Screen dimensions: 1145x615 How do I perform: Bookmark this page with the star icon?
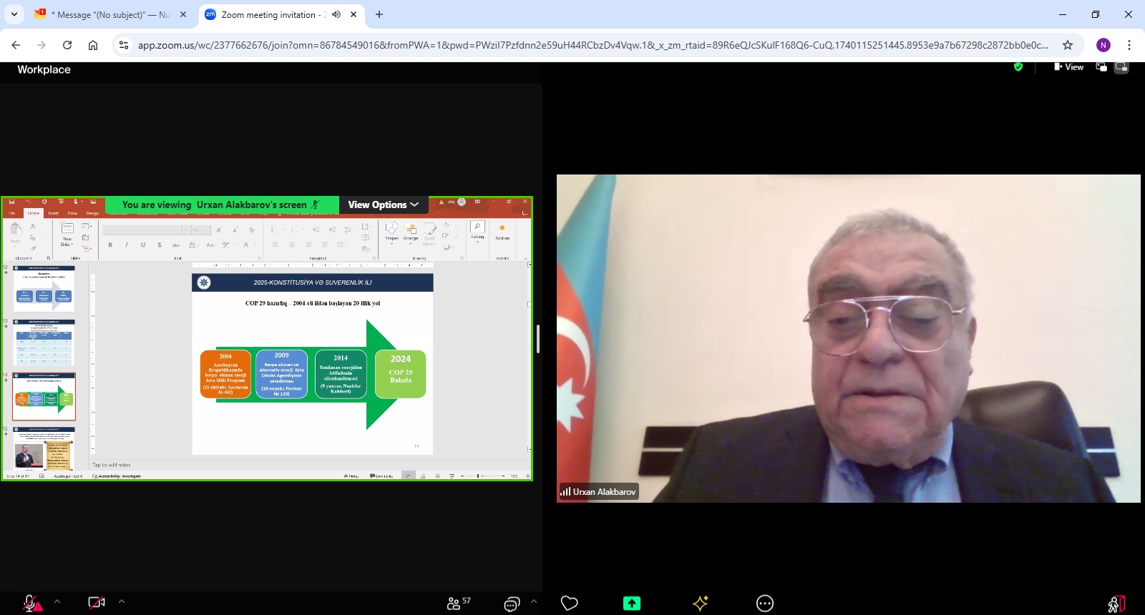pyautogui.click(x=1068, y=45)
